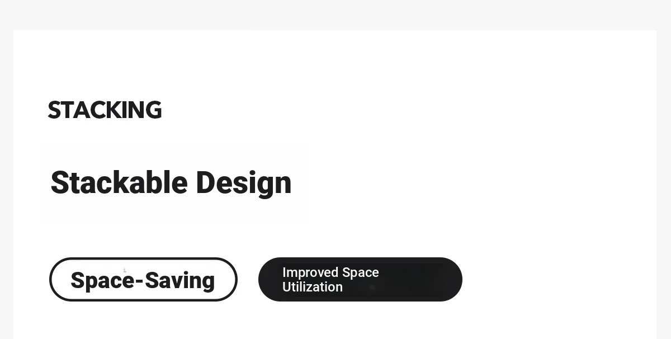Tap the Space-Saving feature tag
Screen dimensions: 671x339
click(x=143, y=279)
